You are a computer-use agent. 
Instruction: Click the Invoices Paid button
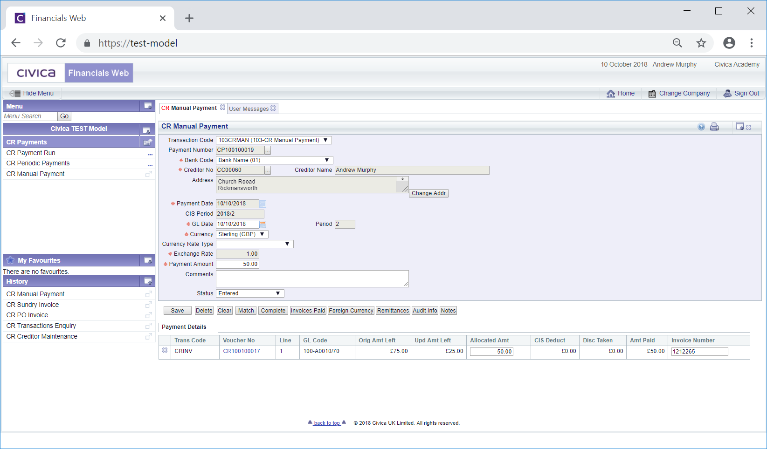click(x=308, y=311)
